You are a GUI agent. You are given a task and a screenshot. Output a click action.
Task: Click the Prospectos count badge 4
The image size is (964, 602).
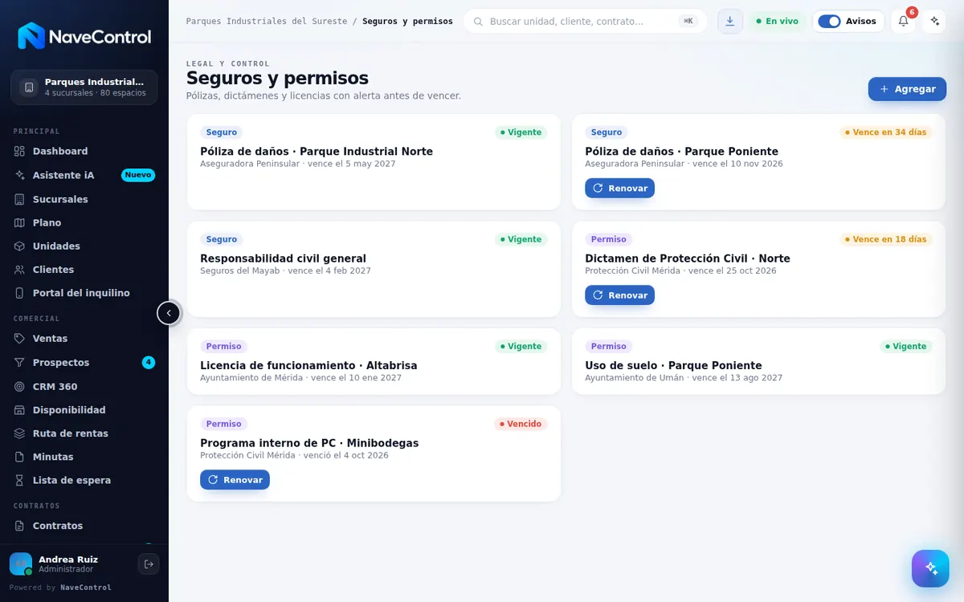149,363
